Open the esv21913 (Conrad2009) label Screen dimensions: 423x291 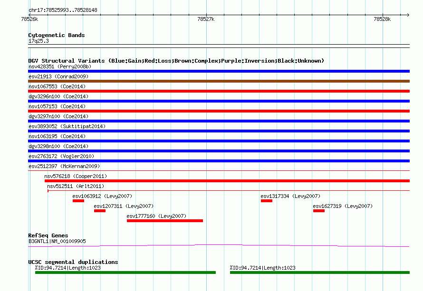pyautogui.click(x=58, y=76)
